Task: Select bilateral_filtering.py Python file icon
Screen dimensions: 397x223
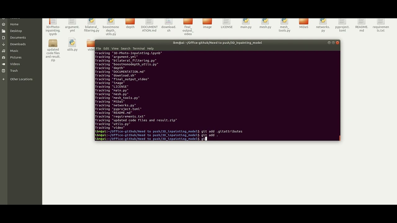Action: coord(91,21)
